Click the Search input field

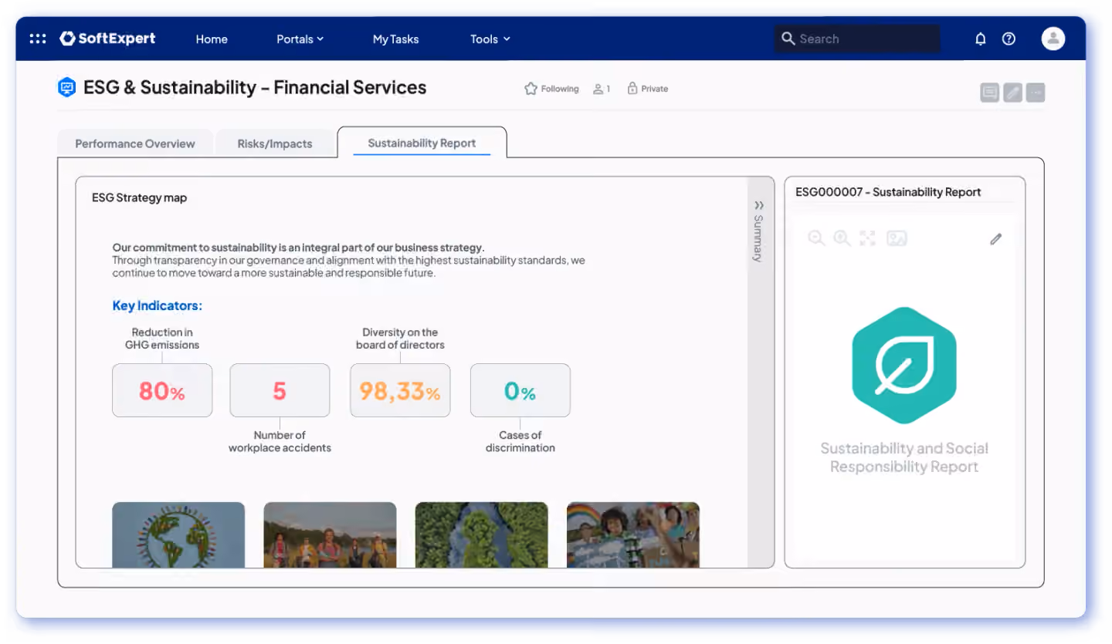coord(857,39)
